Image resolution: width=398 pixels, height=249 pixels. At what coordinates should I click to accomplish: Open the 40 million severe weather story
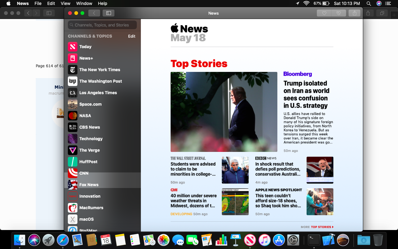(193, 201)
